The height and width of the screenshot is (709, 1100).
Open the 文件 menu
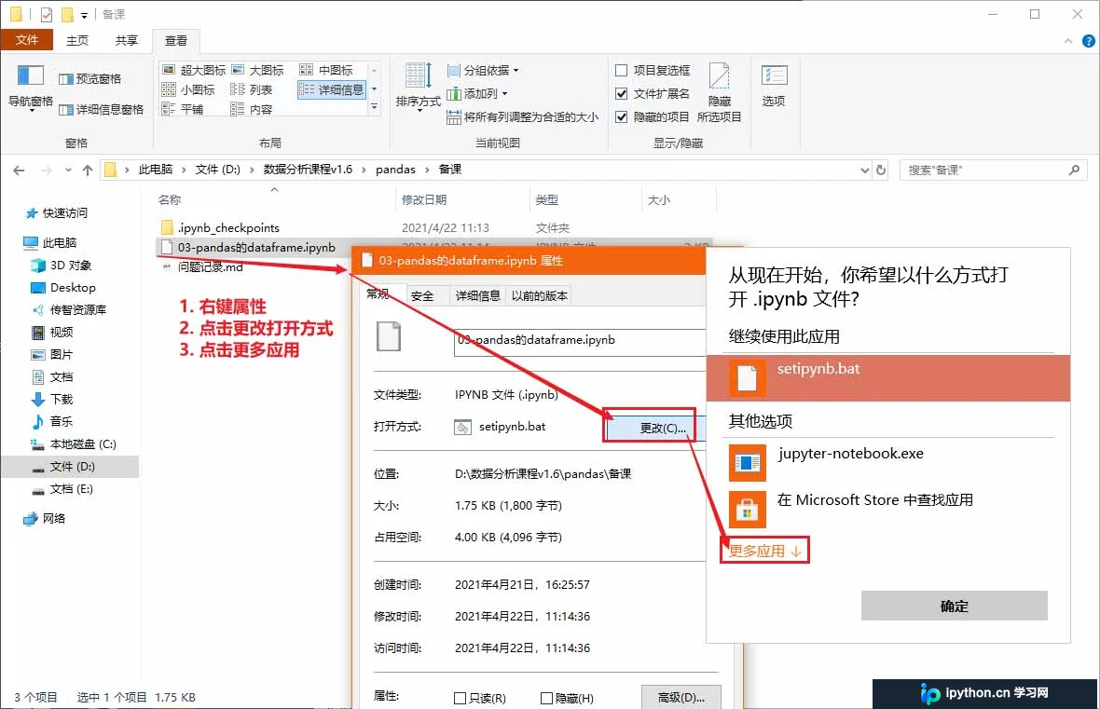click(27, 40)
